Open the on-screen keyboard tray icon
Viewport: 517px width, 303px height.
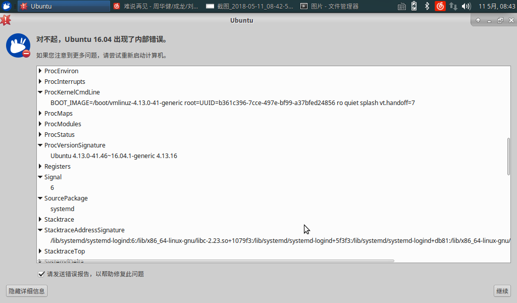point(401,6)
